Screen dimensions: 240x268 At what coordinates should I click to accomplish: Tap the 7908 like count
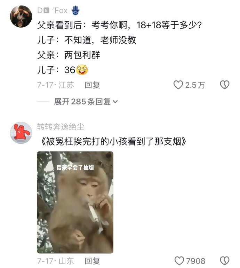click(196, 261)
